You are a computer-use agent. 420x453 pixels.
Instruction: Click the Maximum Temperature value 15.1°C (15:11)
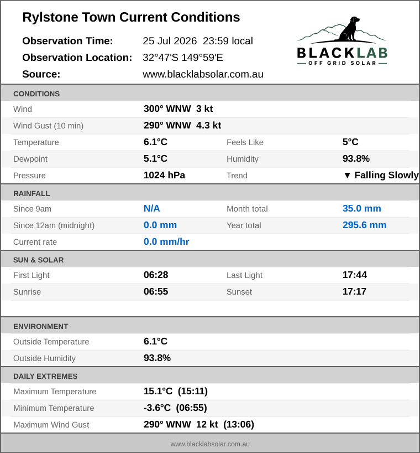pos(176,391)
